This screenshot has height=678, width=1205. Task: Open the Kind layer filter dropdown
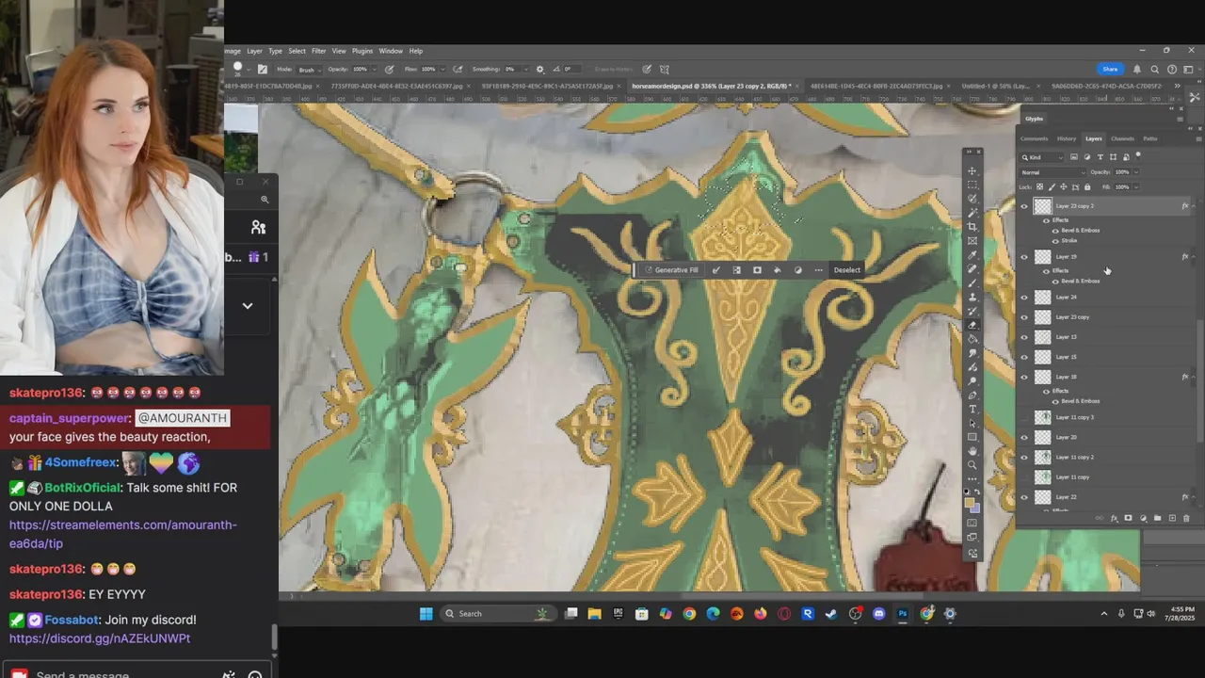(x=1041, y=157)
